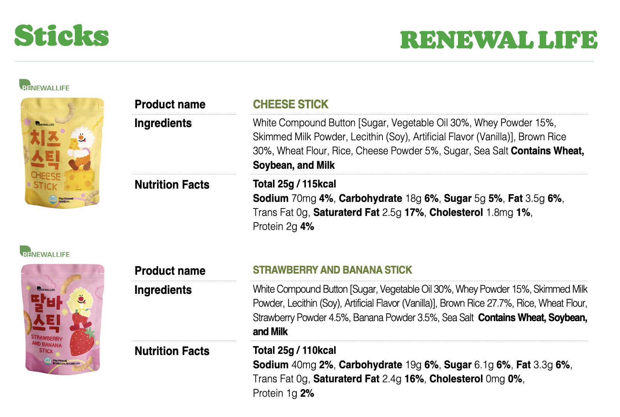Select the Cheese Stick package image
620x417 pixels.
62,153
